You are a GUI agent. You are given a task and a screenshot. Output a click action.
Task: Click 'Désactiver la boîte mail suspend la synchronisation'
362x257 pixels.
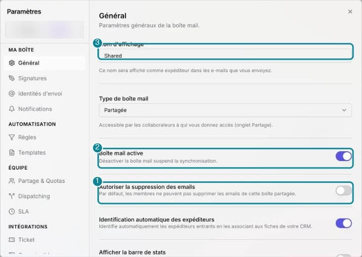158,161
